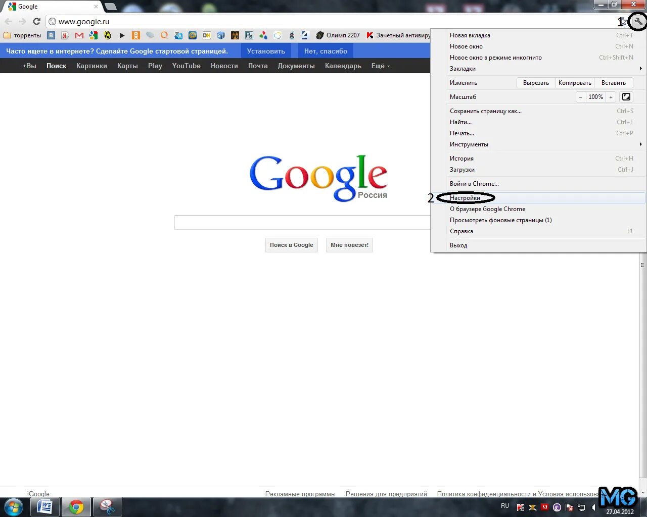Open the Odnoklassniki orange bookmark icon
The height and width of the screenshot is (517, 647).
click(136, 35)
